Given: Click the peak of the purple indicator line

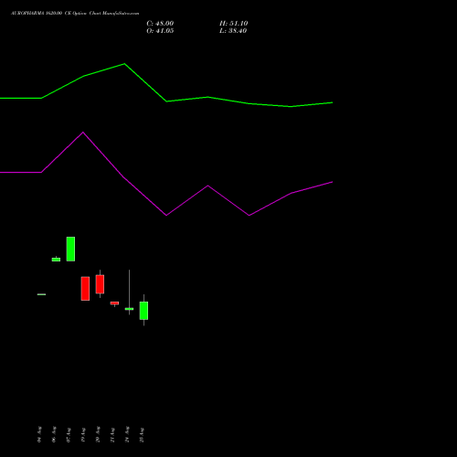Looking at the screenshot, I should 83,133.
